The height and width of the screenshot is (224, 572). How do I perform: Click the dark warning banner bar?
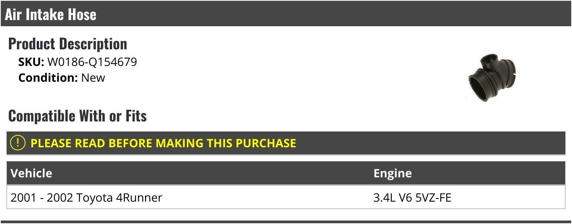point(286,143)
